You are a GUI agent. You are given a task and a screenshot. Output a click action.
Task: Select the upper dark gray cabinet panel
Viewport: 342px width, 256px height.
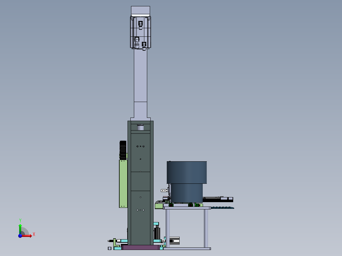(x=141, y=152)
